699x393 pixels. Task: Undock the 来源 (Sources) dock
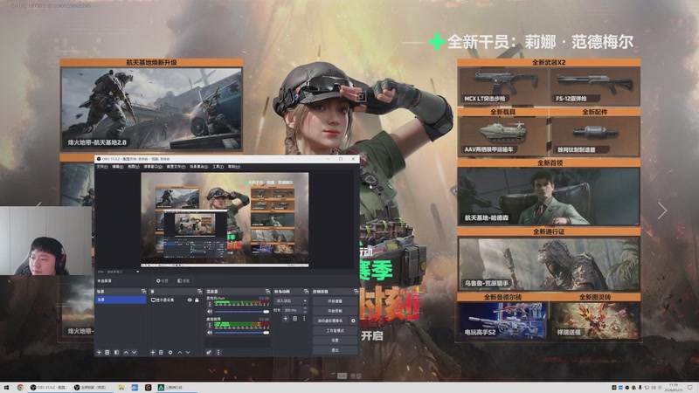(x=200, y=292)
